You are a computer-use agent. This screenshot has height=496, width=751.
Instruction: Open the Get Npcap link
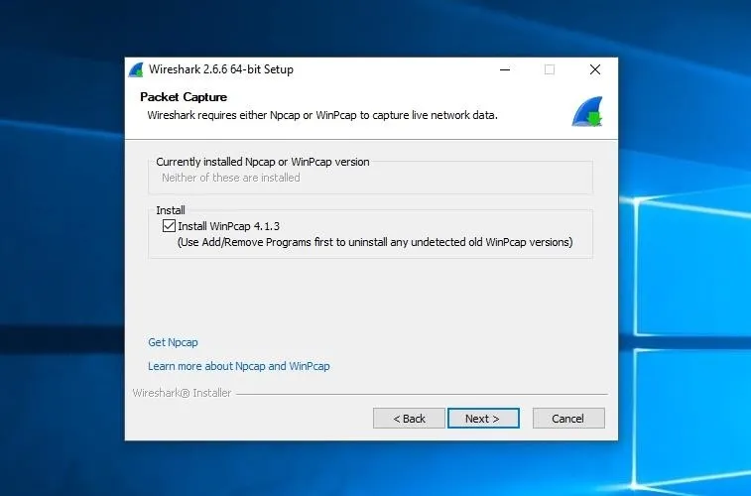point(173,342)
